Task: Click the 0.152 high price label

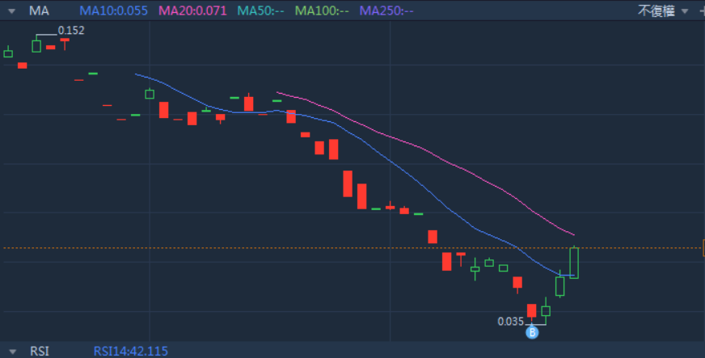Action: (x=71, y=31)
